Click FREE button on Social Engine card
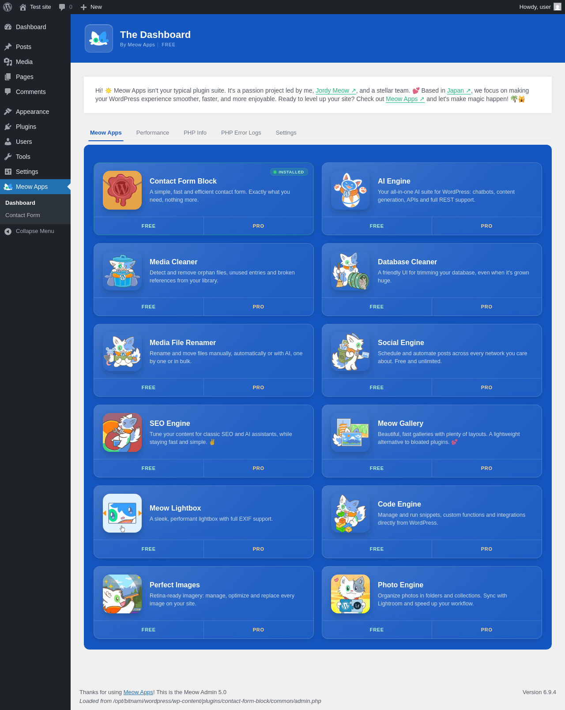Image resolution: width=565 pixels, height=710 pixels. pos(377,387)
